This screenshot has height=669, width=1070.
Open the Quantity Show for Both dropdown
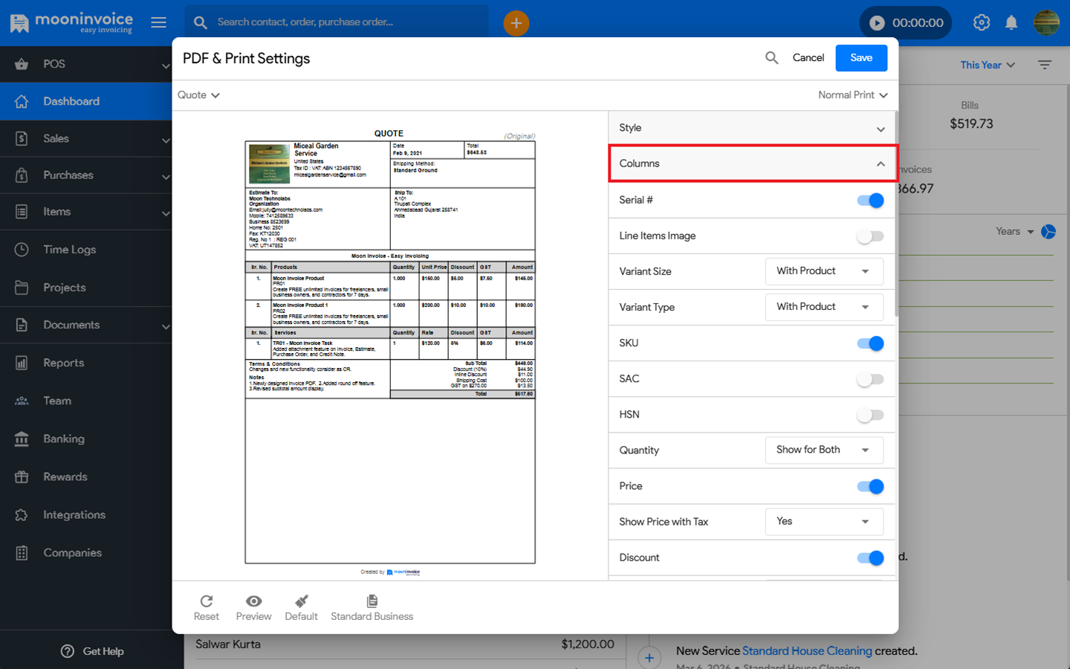[823, 450]
